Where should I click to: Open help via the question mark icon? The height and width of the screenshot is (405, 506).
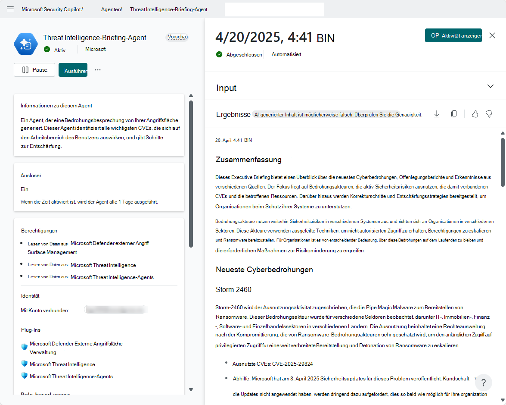click(x=483, y=383)
